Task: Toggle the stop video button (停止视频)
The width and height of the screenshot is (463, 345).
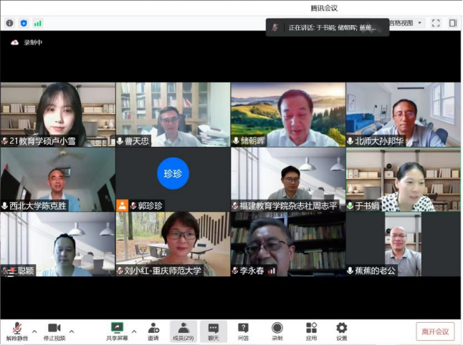Action: (54, 330)
